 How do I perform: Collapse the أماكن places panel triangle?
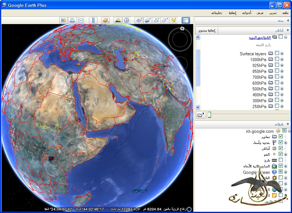tap(288, 30)
